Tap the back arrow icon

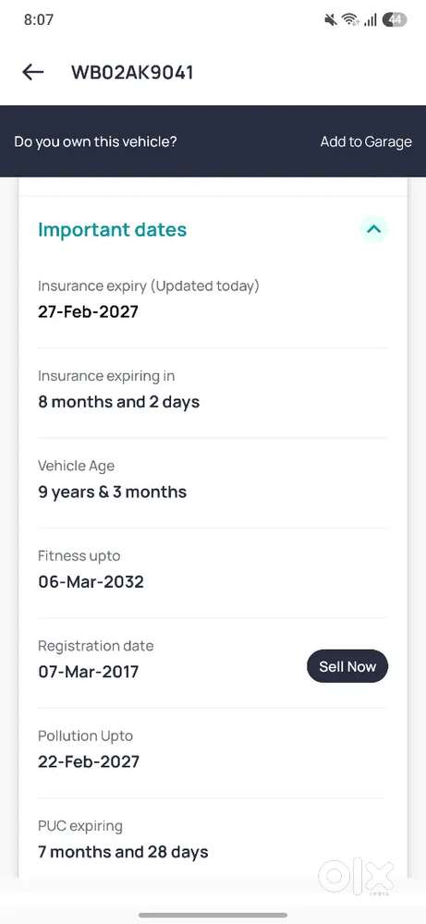click(x=33, y=72)
